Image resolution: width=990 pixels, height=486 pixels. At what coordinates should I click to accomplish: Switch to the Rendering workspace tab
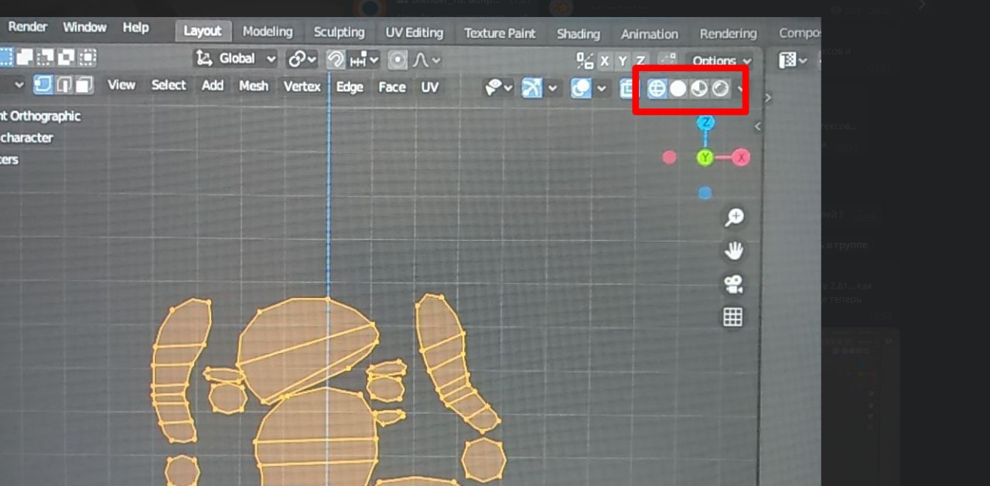(x=728, y=34)
